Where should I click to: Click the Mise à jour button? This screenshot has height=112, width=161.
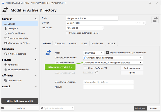point(140,108)
